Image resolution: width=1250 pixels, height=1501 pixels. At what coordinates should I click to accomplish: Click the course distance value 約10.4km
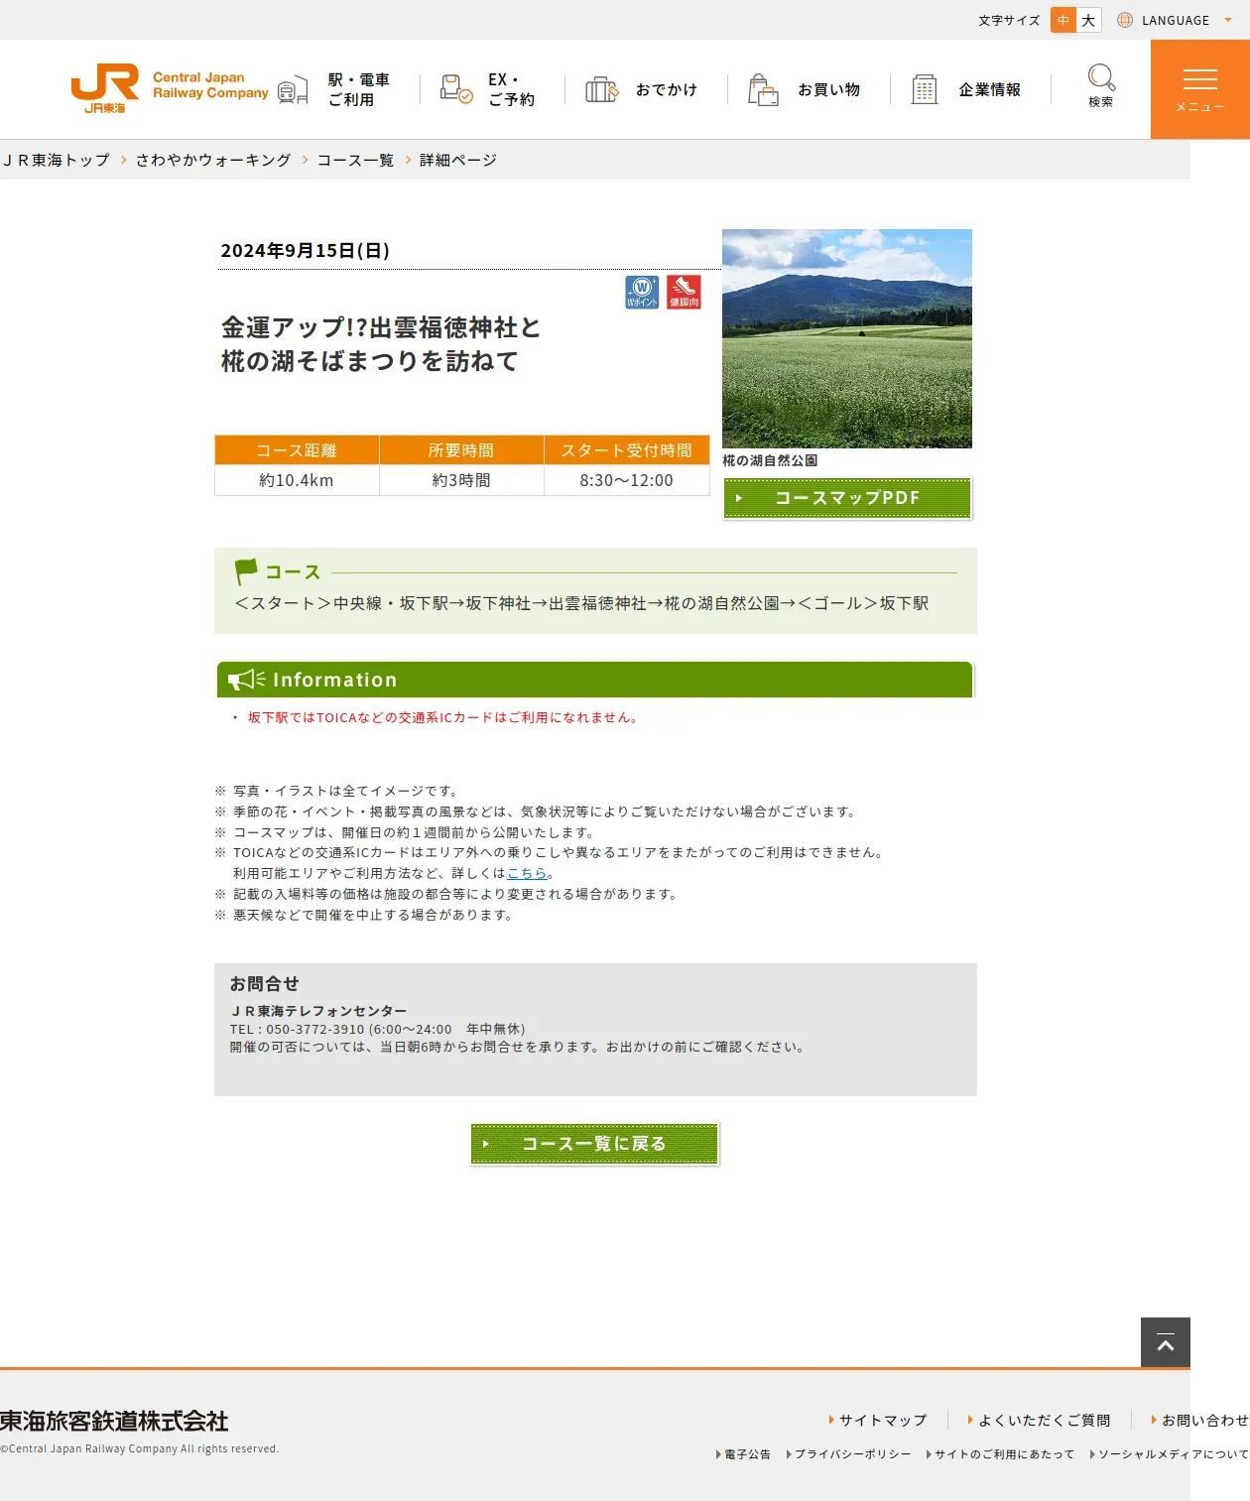(297, 480)
